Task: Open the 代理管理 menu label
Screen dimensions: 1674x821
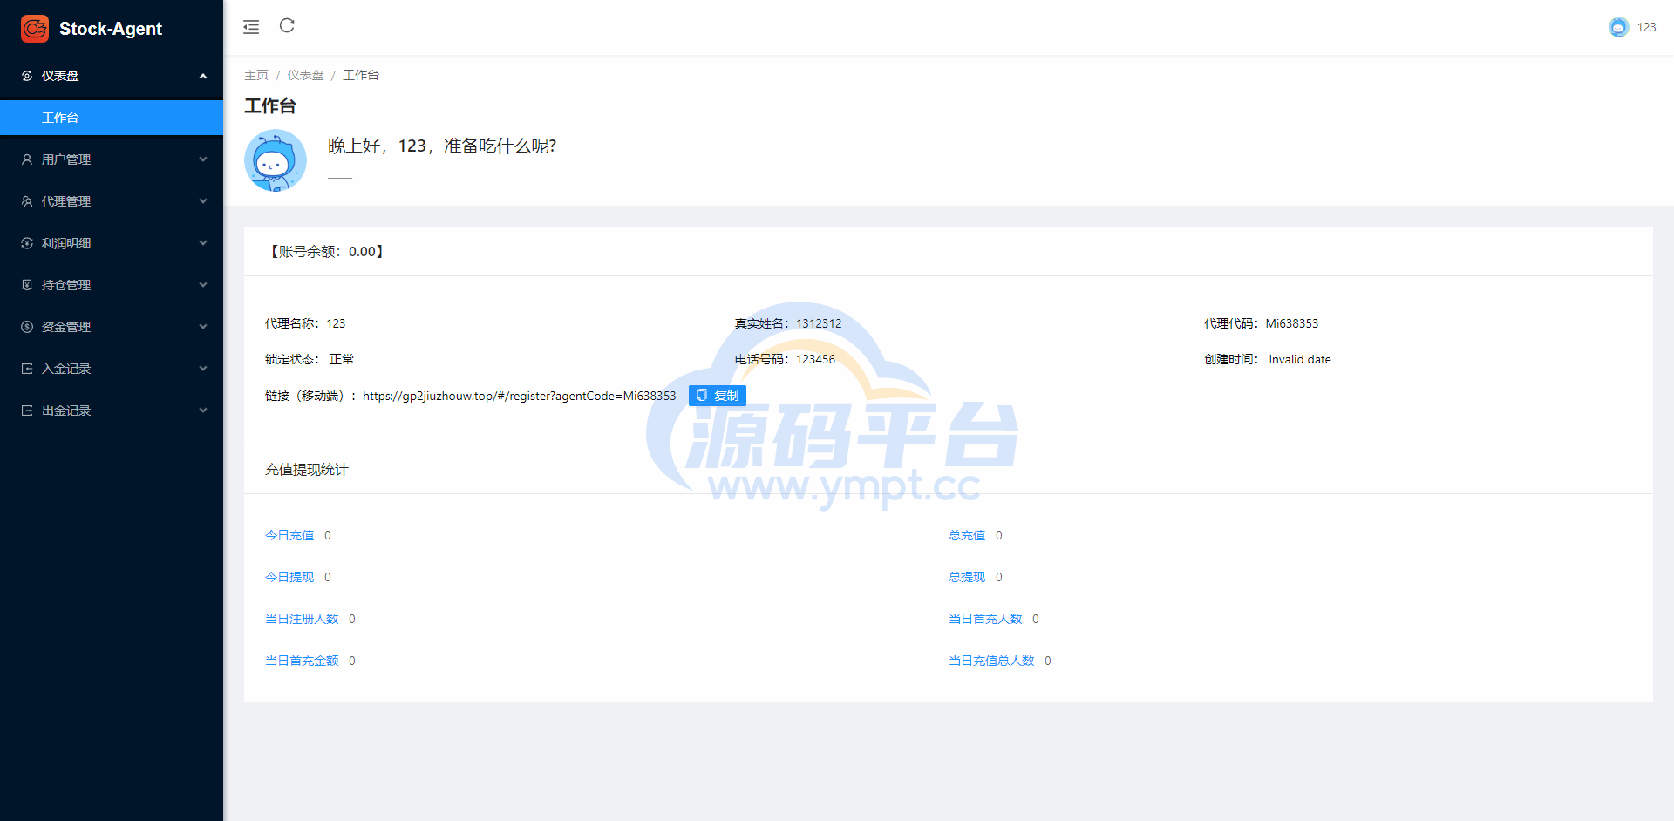Action: 66,201
